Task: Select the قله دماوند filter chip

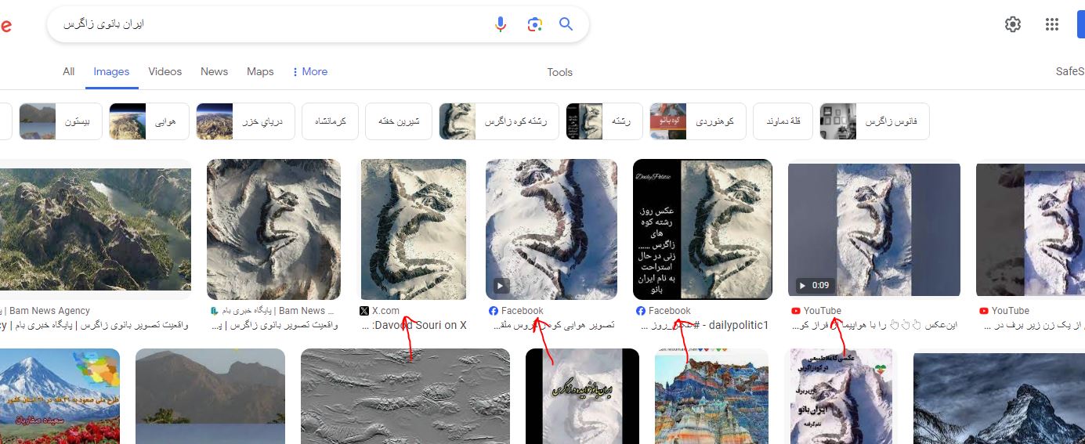Action: (783, 122)
